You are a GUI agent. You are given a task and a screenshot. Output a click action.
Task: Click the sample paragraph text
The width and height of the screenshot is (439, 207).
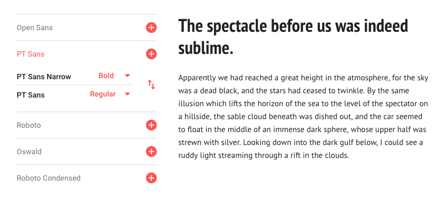coord(303,116)
